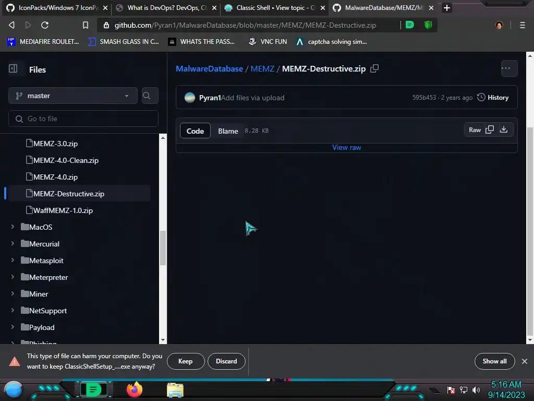Open the network tray icon
Screen dimensions: 534x401
click(464, 390)
